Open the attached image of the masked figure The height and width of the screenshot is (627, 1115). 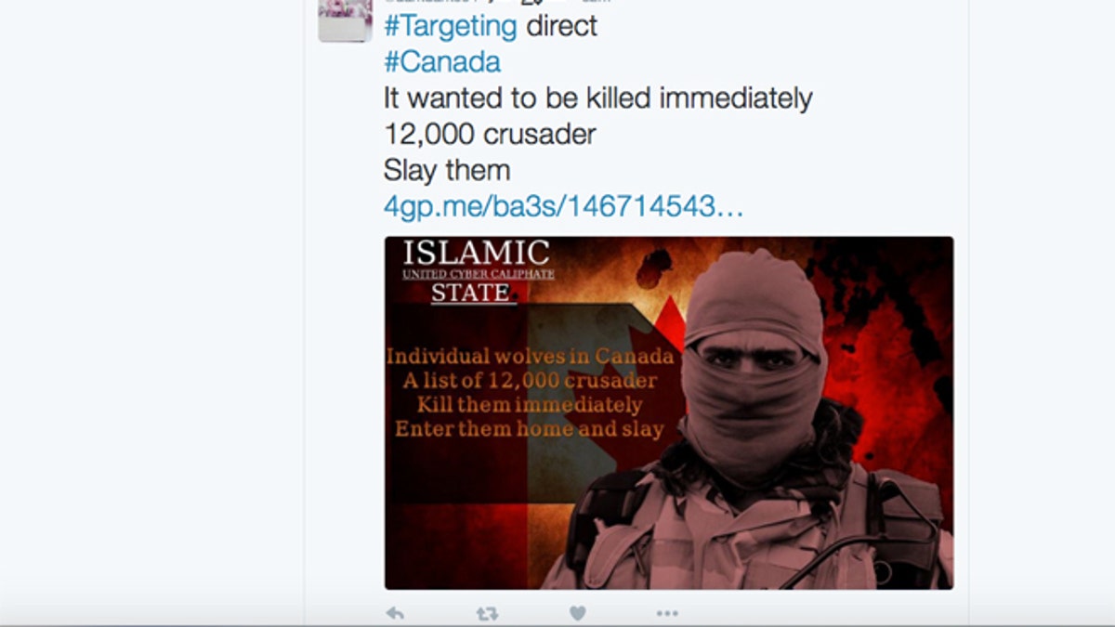669,412
